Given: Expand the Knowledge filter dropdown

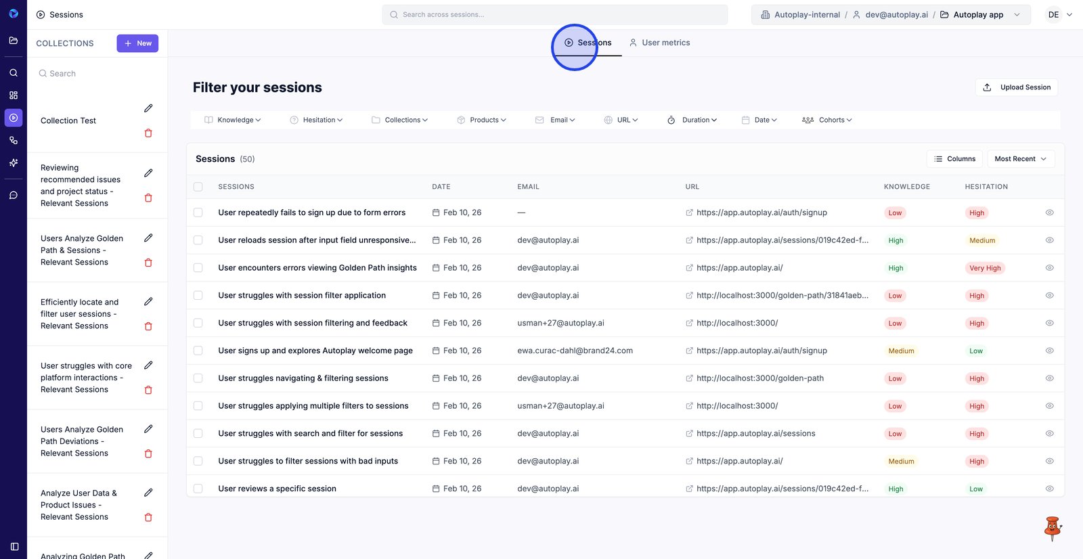Looking at the screenshot, I should (x=233, y=120).
